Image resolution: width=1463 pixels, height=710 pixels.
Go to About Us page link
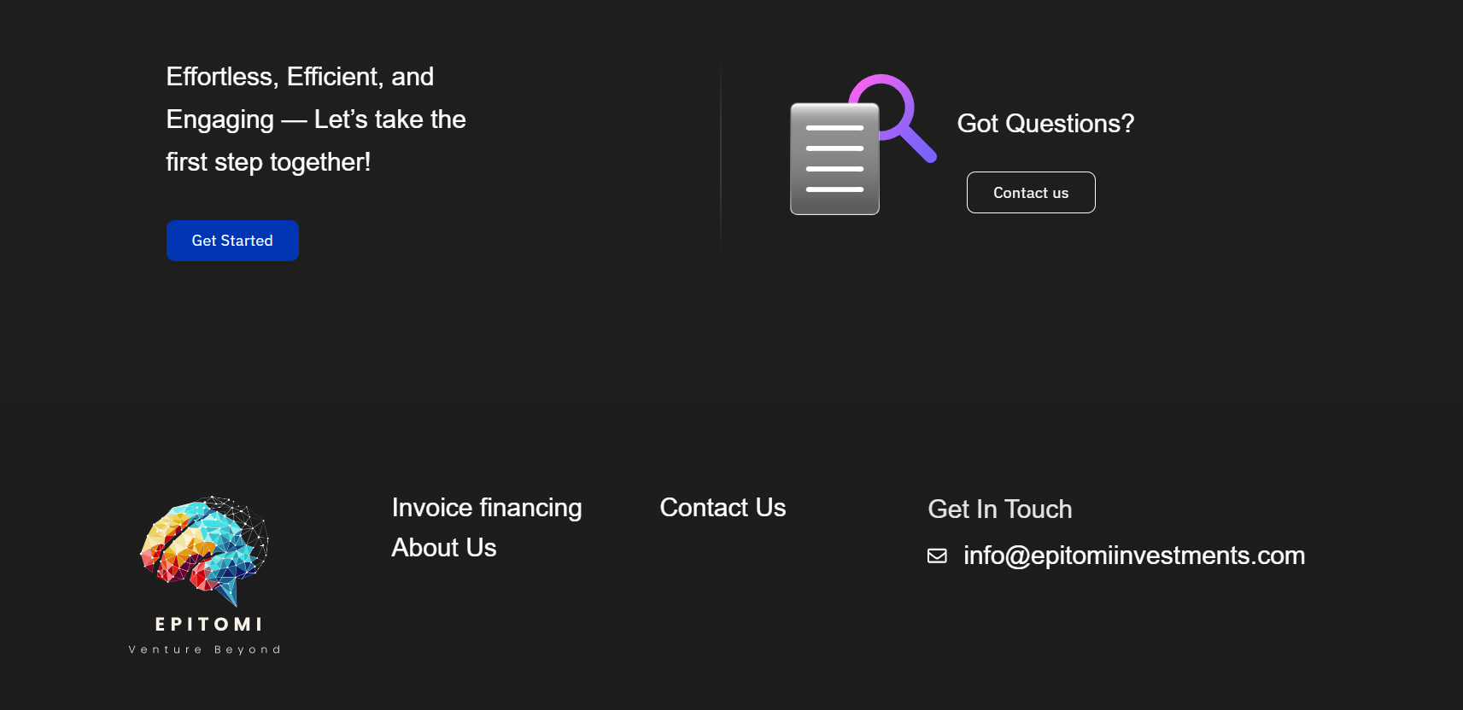coord(444,548)
